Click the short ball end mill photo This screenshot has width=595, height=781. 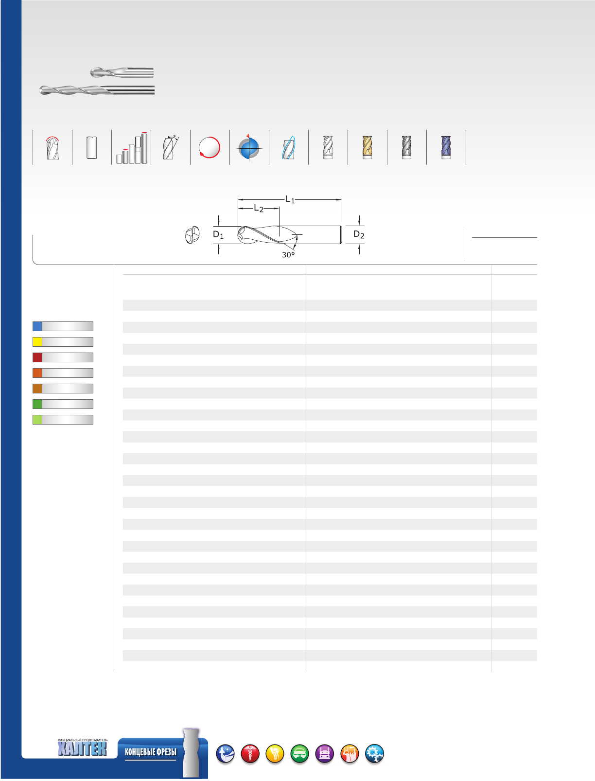coord(122,73)
